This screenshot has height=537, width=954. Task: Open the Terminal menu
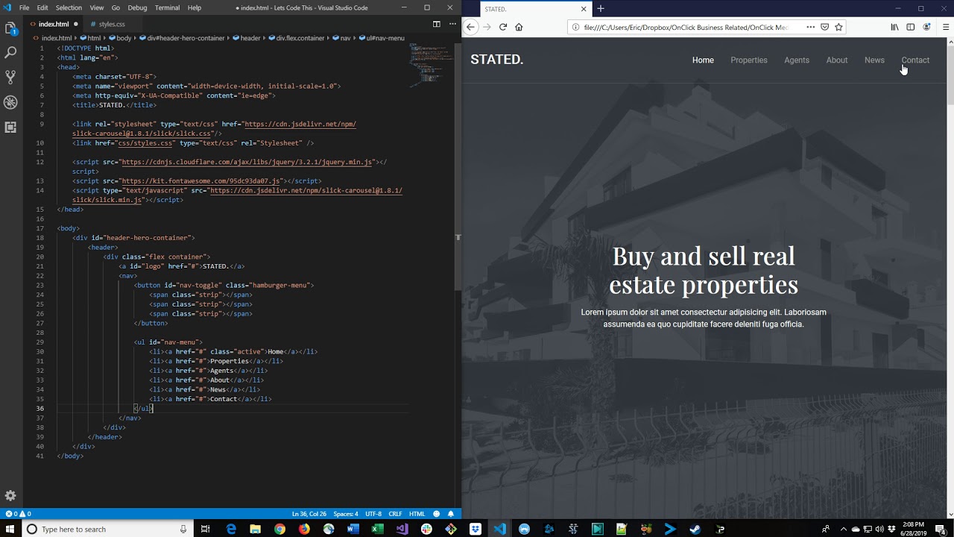(x=167, y=7)
